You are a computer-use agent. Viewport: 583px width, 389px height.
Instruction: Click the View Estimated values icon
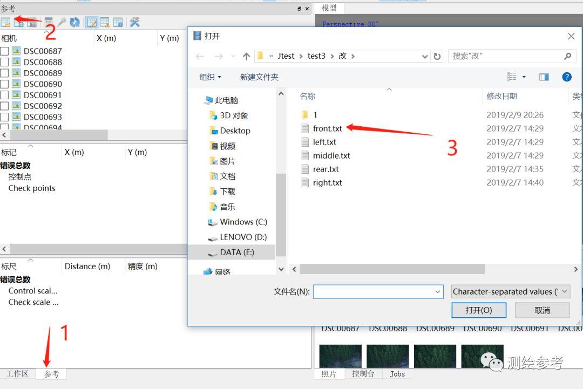tap(105, 22)
